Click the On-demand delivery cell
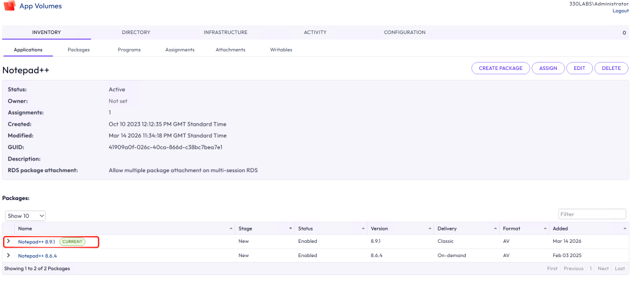This screenshot has width=635, height=283. pyautogui.click(x=451, y=256)
